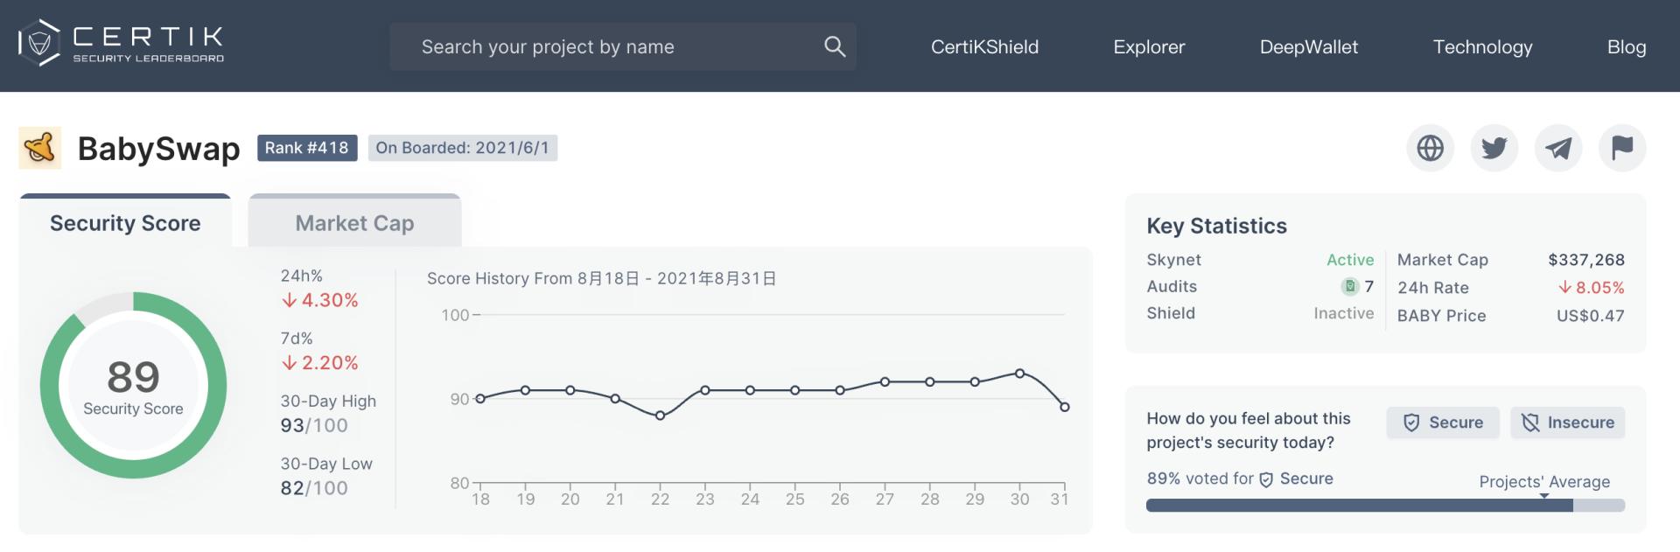
Task: Open the Technology page link
Action: point(1482,47)
